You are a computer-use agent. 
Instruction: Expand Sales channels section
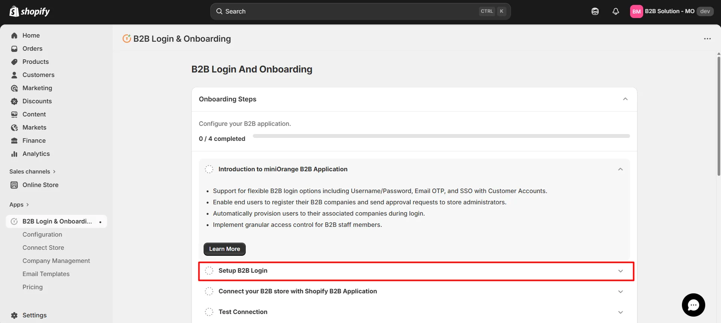coord(33,172)
